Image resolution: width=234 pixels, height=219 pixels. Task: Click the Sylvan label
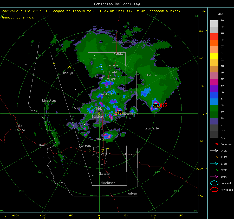coord(100,77)
